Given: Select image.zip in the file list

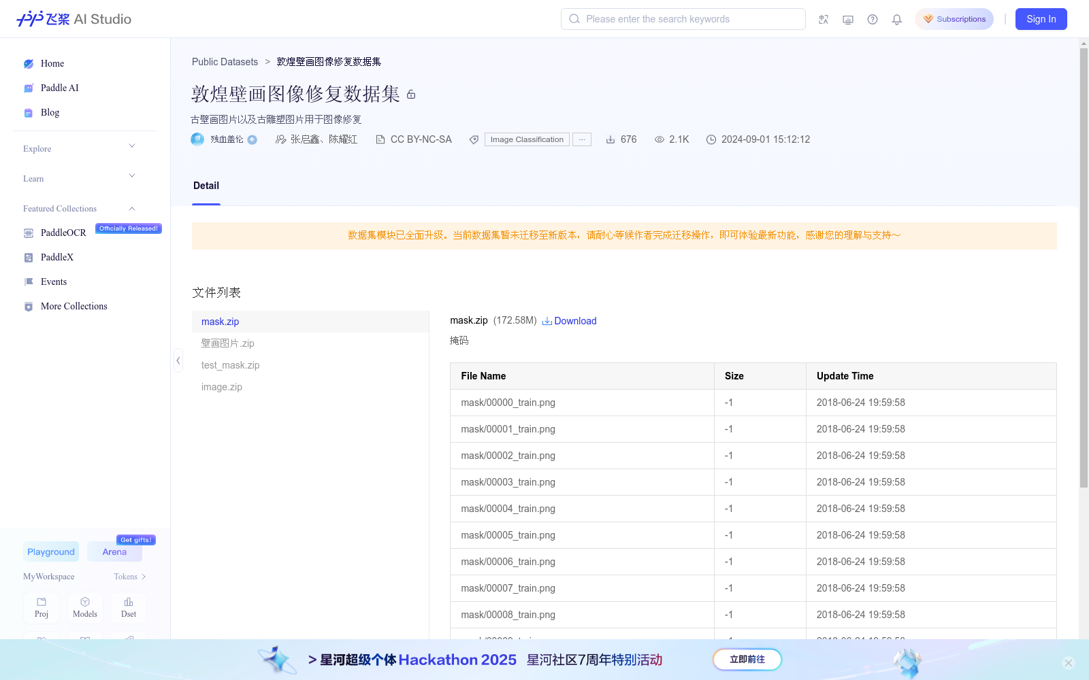Looking at the screenshot, I should point(310,387).
